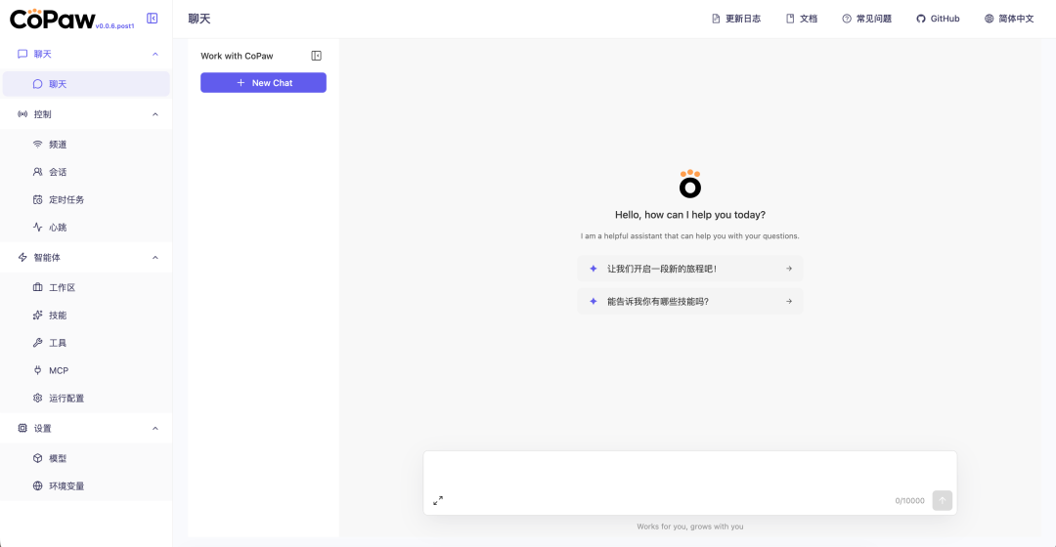Open the 定时任务 scheduled tasks page
The width and height of the screenshot is (1056, 547).
coord(66,199)
